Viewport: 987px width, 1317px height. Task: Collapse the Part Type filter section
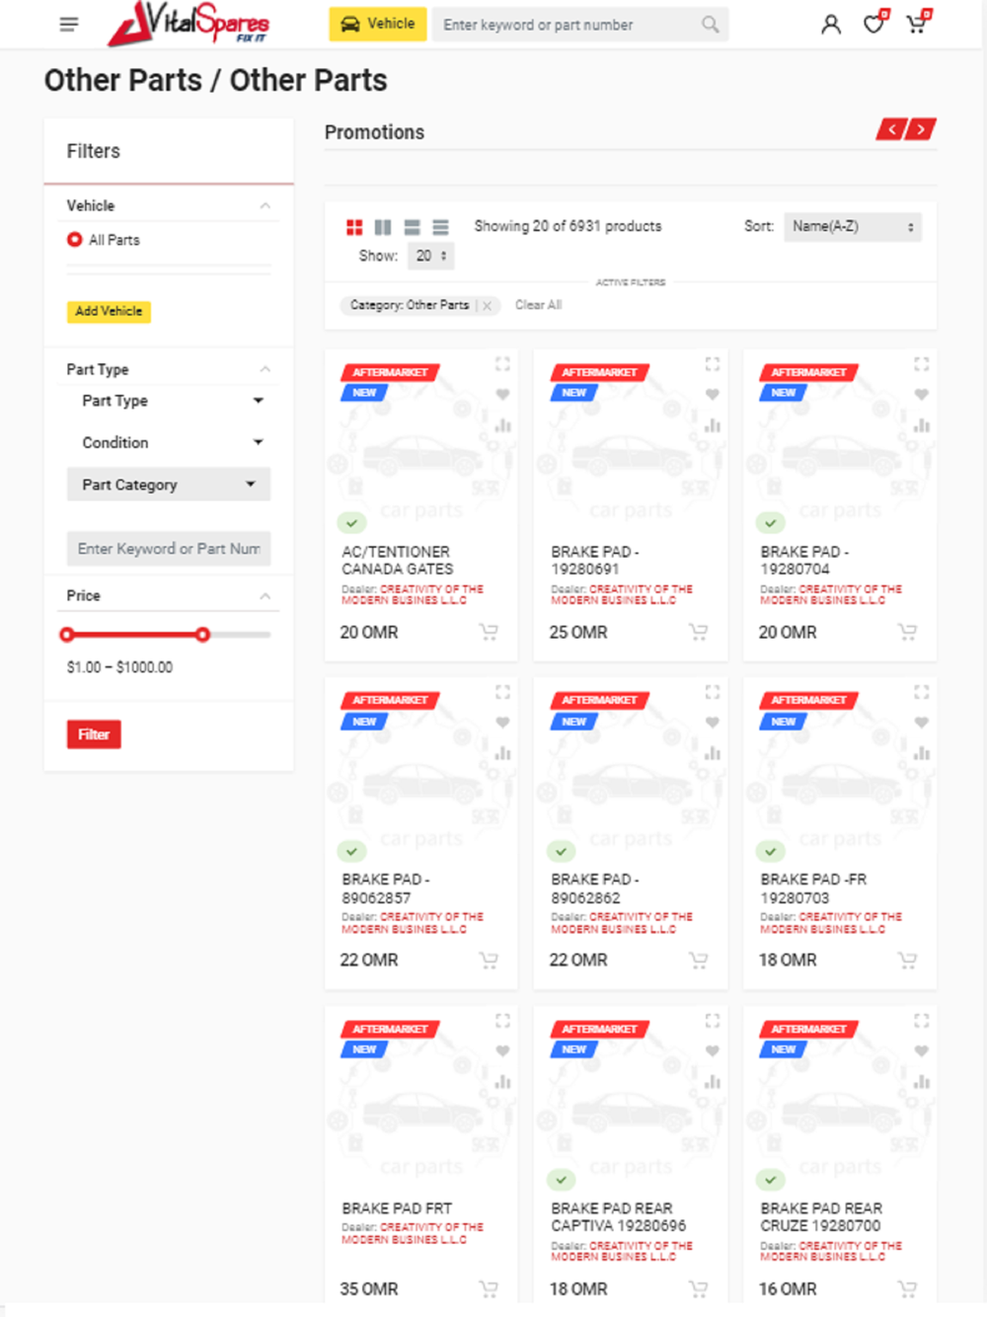coord(265,369)
